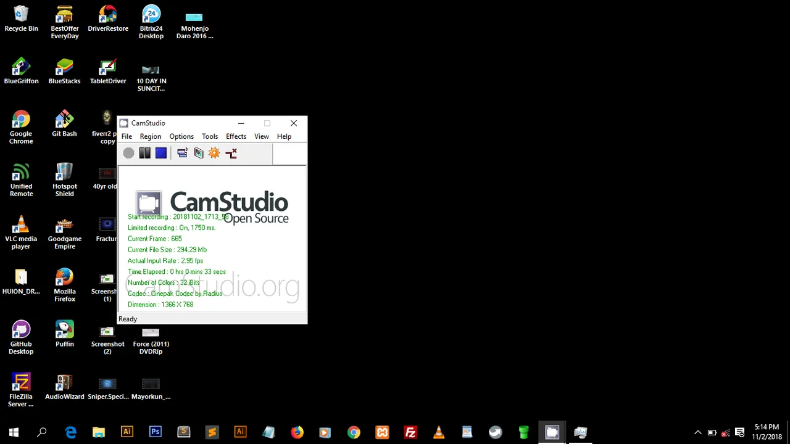Viewport: 790px width, 444px height.
Task: Click the orange starburst toolbar icon
Action: click(214, 153)
